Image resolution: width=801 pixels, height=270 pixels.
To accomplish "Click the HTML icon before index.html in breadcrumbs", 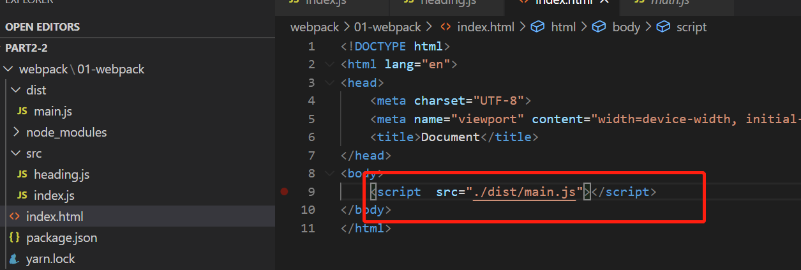I will [x=446, y=27].
